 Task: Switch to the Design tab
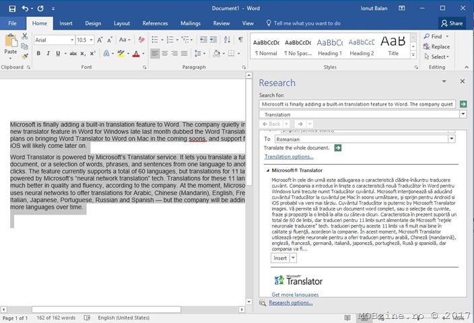pos(93,24)
